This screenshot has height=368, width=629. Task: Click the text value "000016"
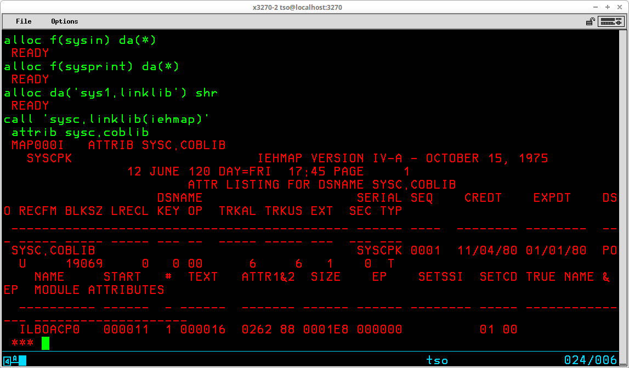203,330
